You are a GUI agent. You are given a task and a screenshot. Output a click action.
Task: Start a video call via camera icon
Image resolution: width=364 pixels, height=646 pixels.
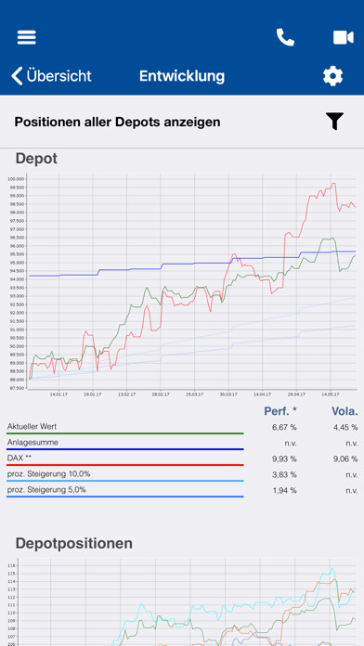pos(344,37)
